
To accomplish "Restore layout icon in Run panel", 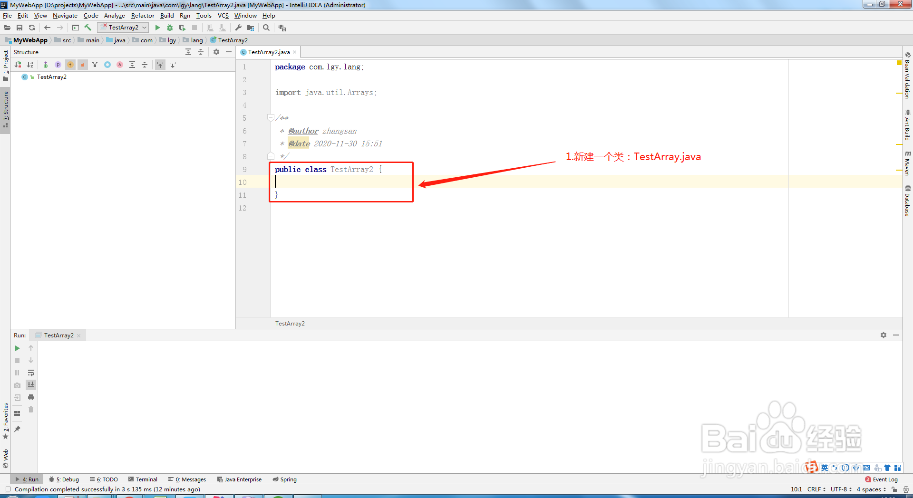I will (x=17, y=413).
